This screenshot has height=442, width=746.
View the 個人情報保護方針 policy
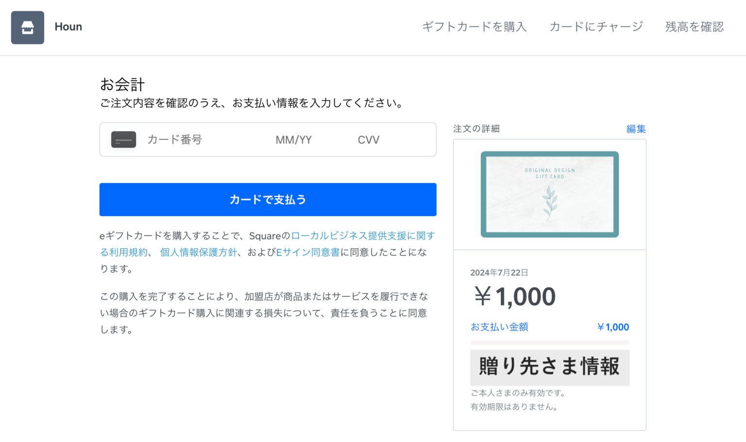(x=197, y=252)
